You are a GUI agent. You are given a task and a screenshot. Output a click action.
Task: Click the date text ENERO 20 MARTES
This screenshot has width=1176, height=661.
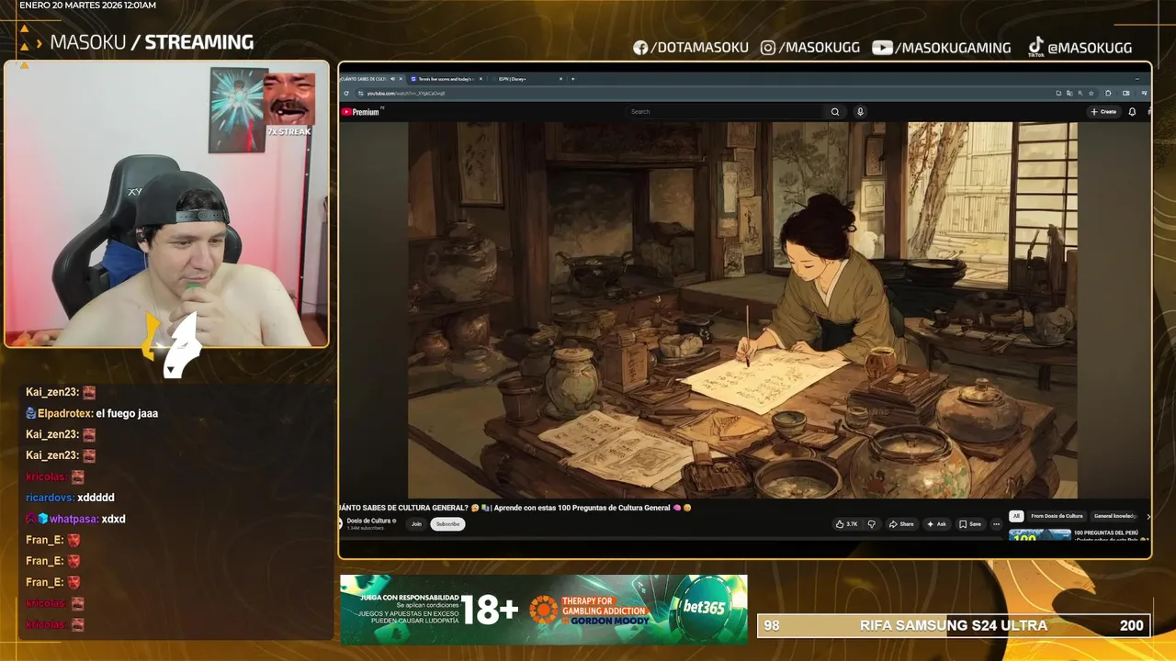click(x=87, y=6)
